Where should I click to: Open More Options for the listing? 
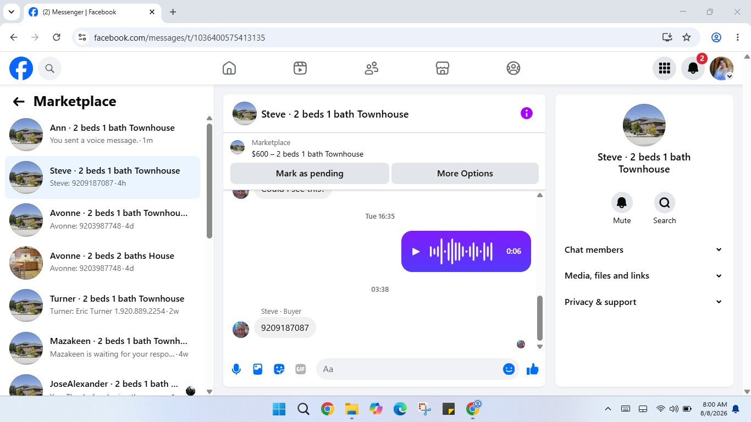click(465, 173)
